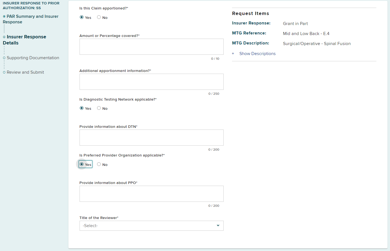Click the Provide information about PPO field
This screenshot has width=390, height=251.
coord(151,194)
